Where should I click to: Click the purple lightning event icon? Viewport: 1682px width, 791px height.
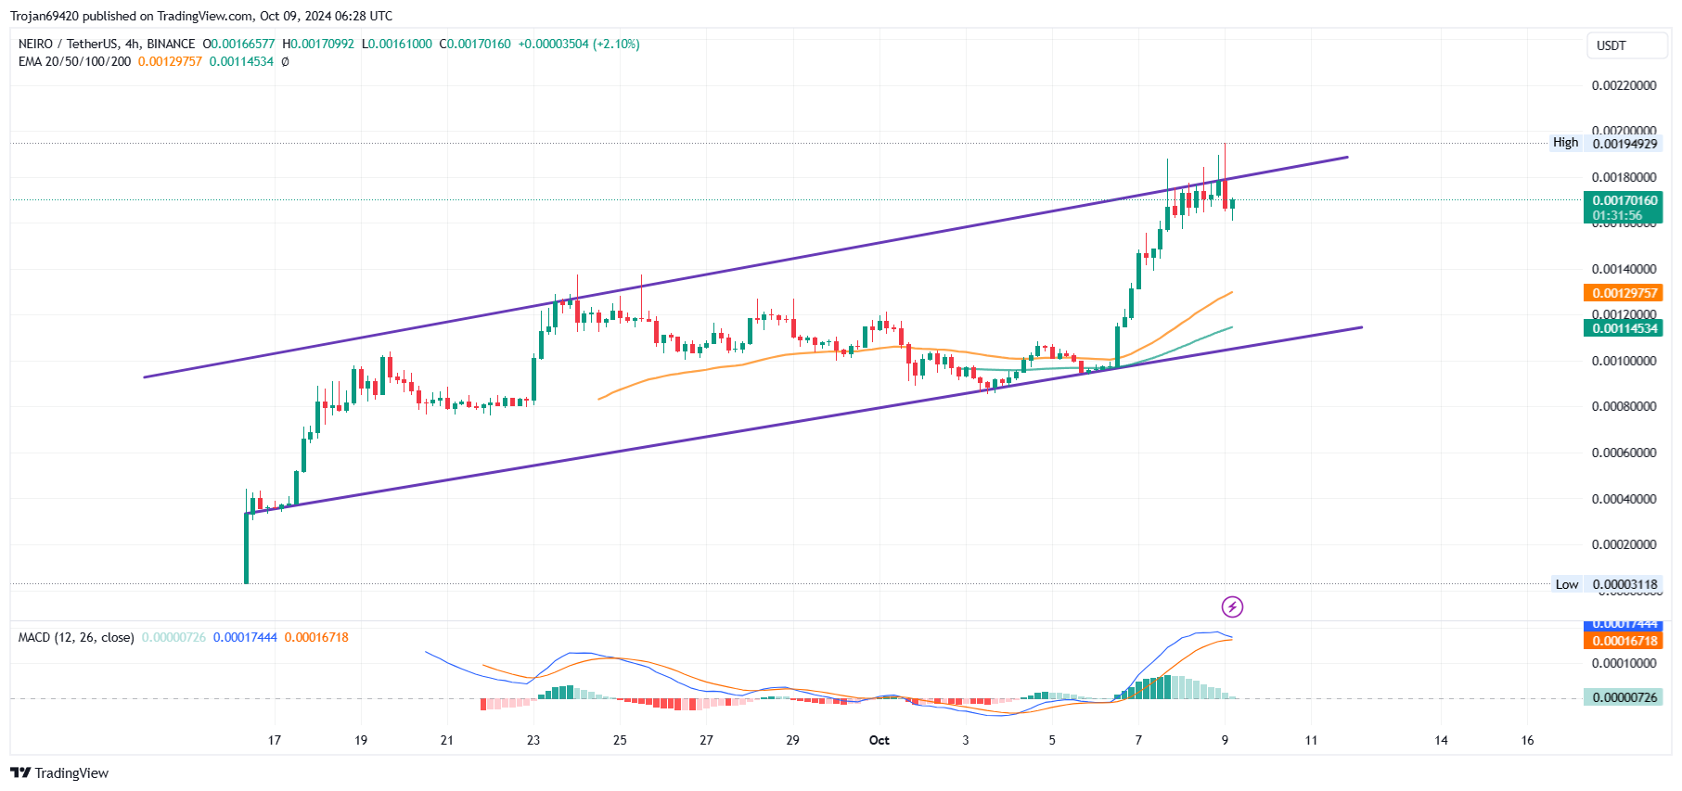click(1232, 606)
